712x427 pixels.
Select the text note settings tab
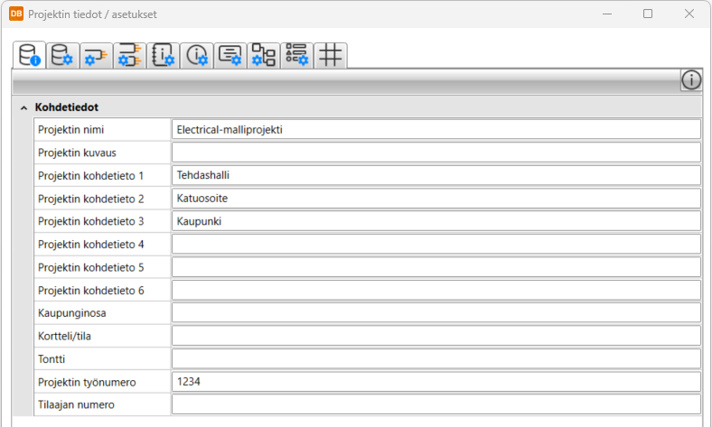tap(230, 56)
